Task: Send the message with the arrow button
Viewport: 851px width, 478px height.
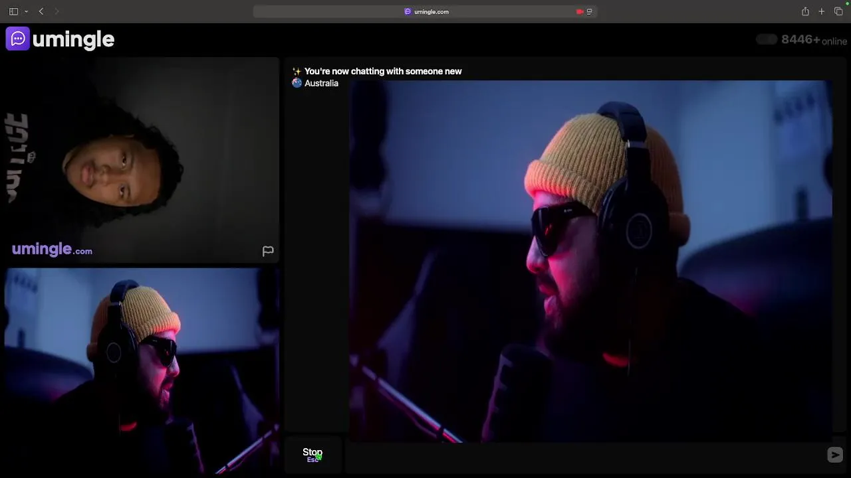Action: [835, 455]
